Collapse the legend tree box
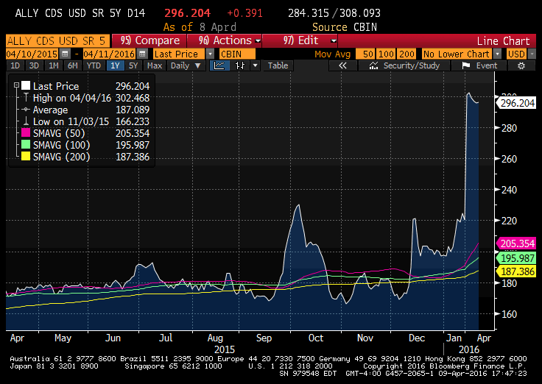The height and width of the screenshot is (384, 542). pos(16,85)
